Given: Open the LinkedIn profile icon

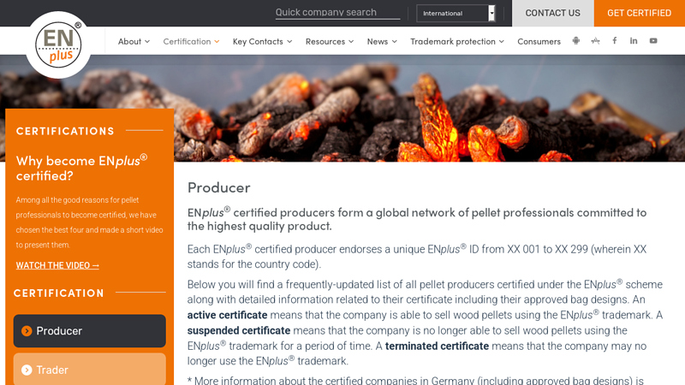Looking at the screenshot, I should click(x=634, y=41).
